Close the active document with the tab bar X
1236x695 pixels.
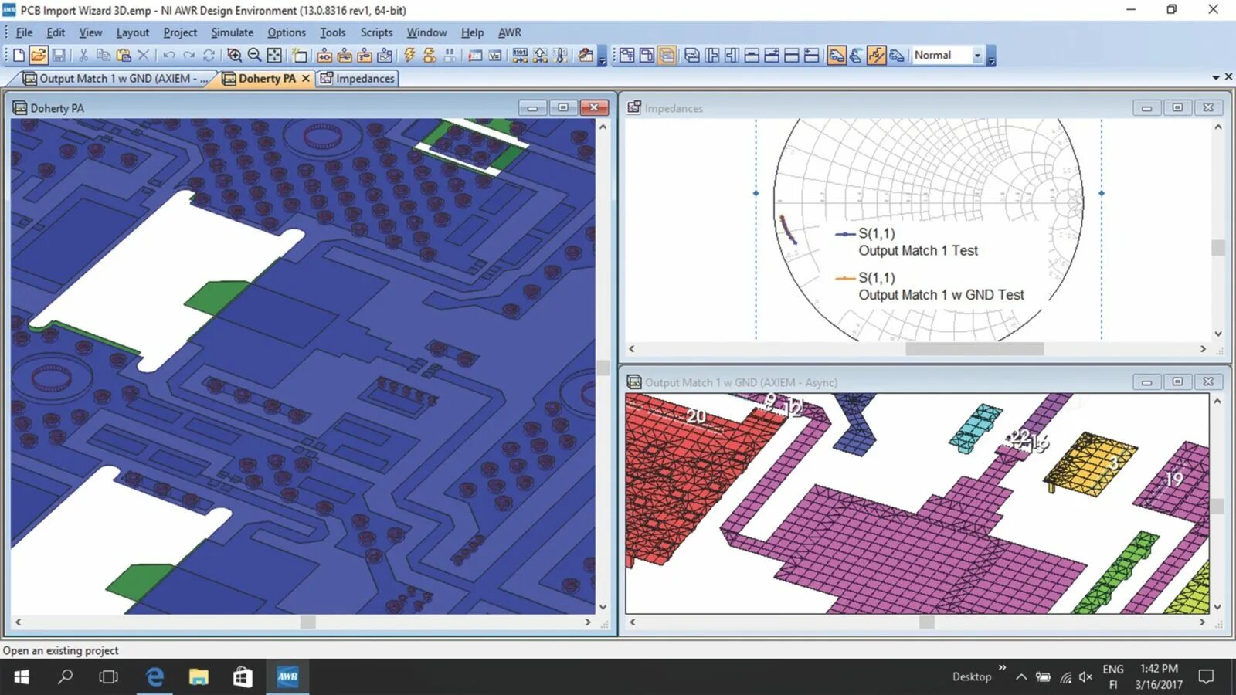pyautogui.click(x=1228, y=77)
